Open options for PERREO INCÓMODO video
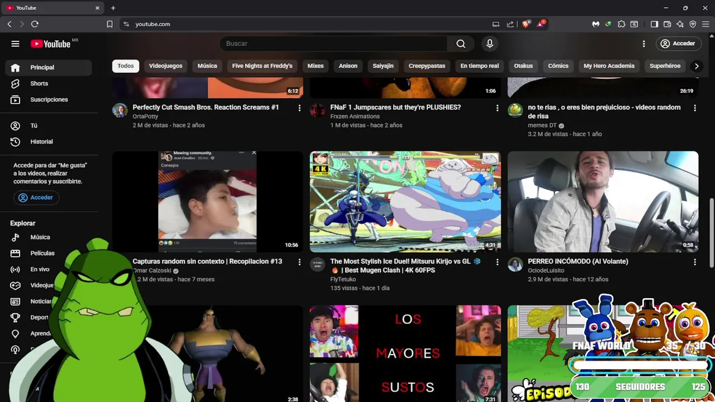715x402 pixels. pos(695,262)
